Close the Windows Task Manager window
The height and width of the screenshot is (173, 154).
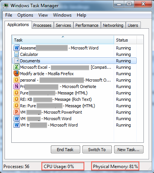pos(143,4)
